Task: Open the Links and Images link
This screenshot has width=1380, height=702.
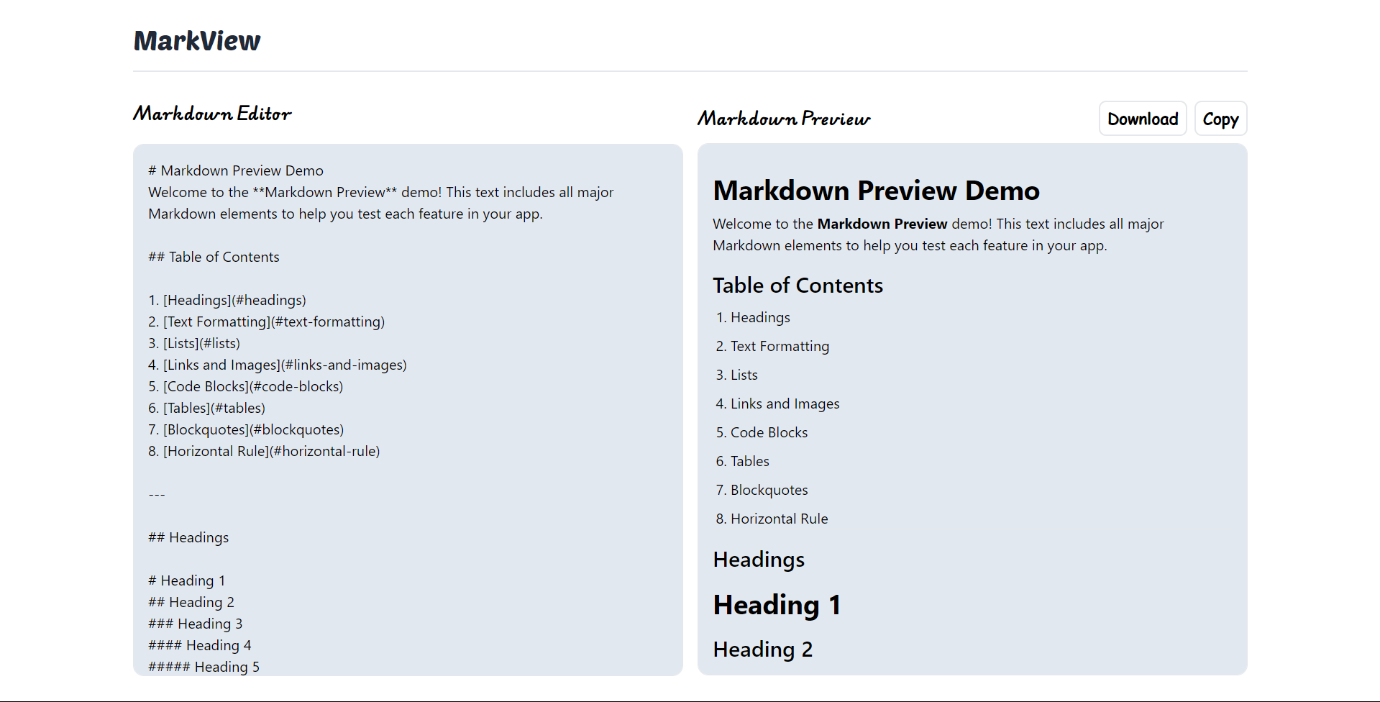Action: [x=785, y=403]
